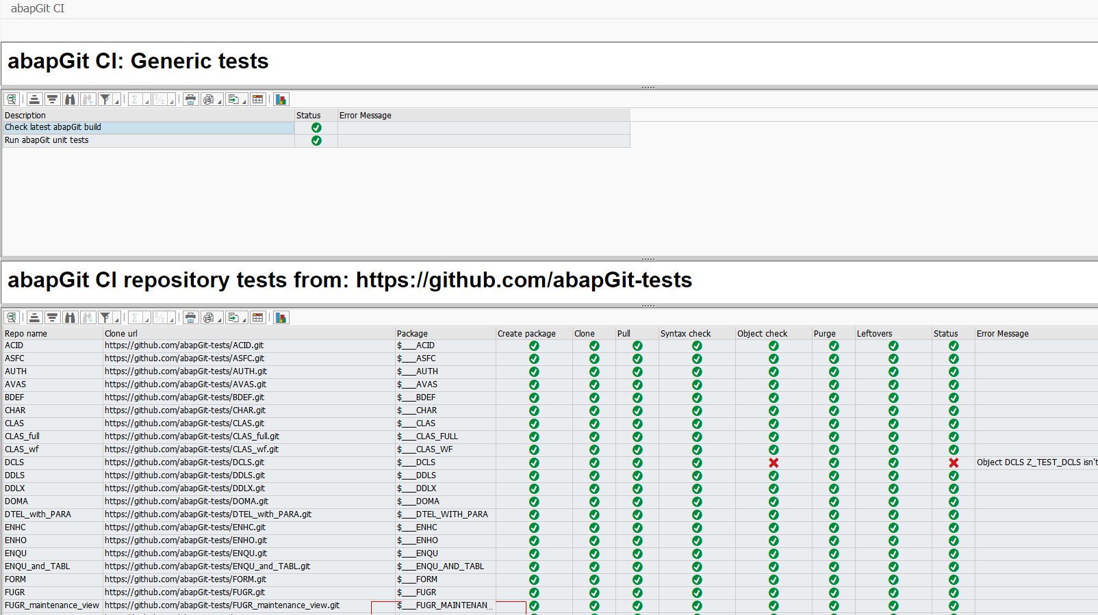The height and width of the screenshot is (615, 1098).
Task: Click Find next in Generic tests toolbar
Action: (x=88, y=100)
